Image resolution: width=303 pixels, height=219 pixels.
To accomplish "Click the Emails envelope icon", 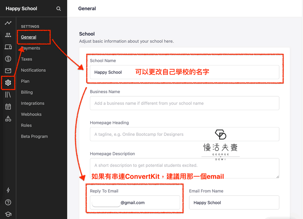I will [x=8, y=71].
